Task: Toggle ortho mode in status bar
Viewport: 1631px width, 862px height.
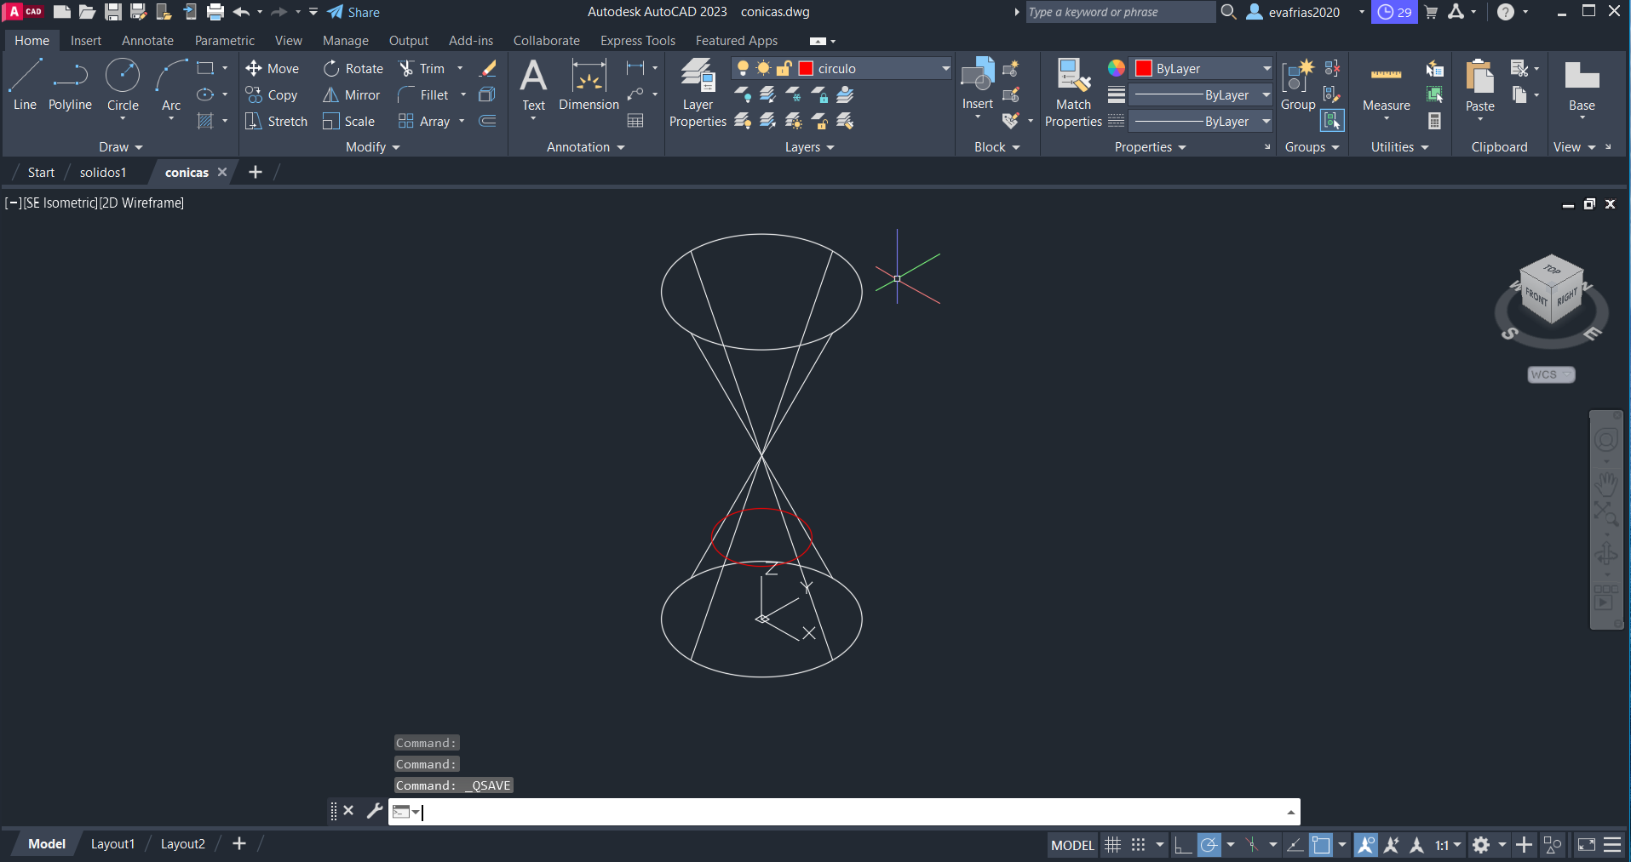Action: 1182,845
